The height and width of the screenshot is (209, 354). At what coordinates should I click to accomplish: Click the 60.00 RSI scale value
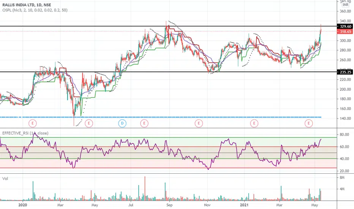click(x=344, y=147)
